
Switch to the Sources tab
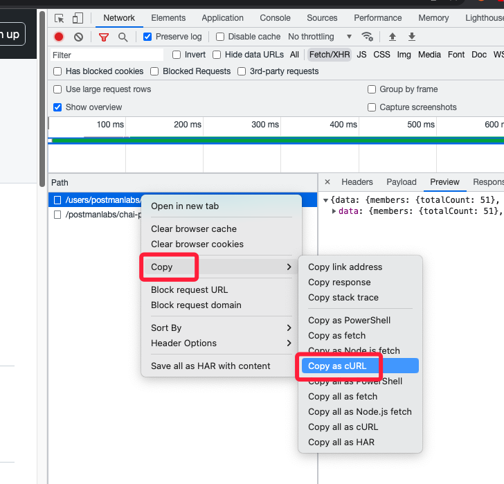click(322, 18)
